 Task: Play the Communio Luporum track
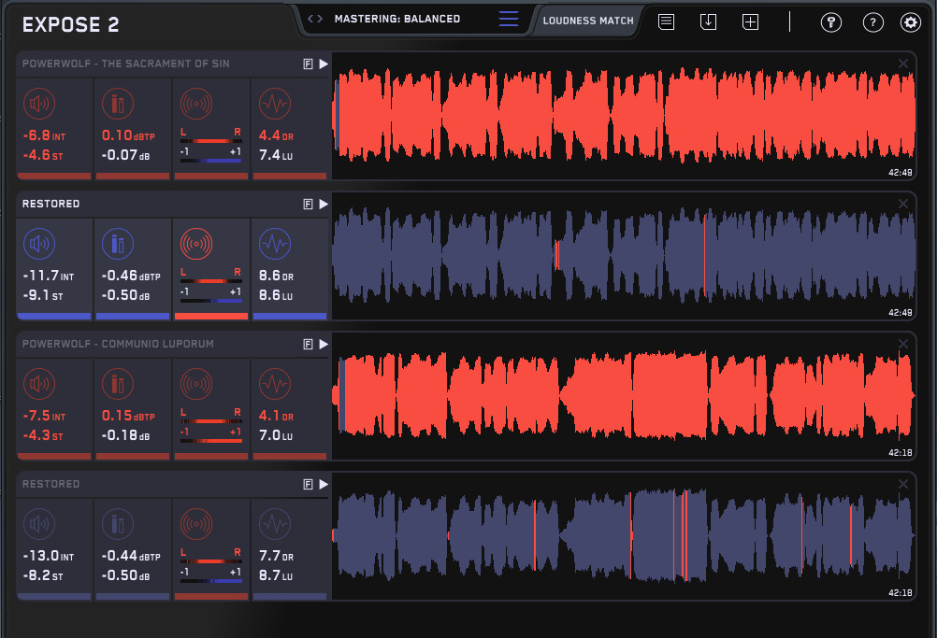click(x=324, y=345)
